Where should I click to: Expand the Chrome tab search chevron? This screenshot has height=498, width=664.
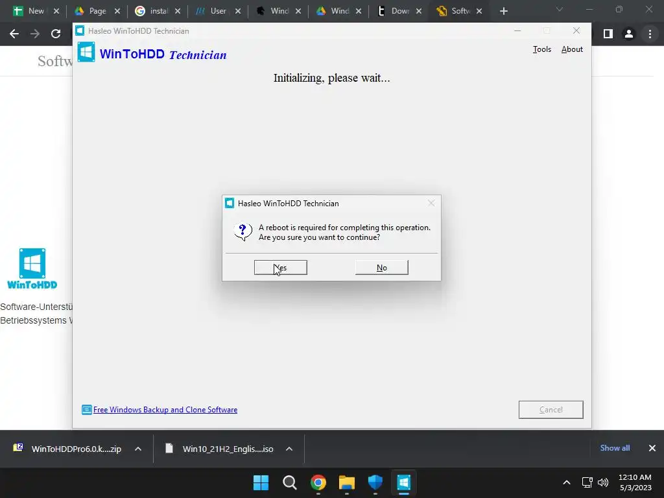pos(560,9)
